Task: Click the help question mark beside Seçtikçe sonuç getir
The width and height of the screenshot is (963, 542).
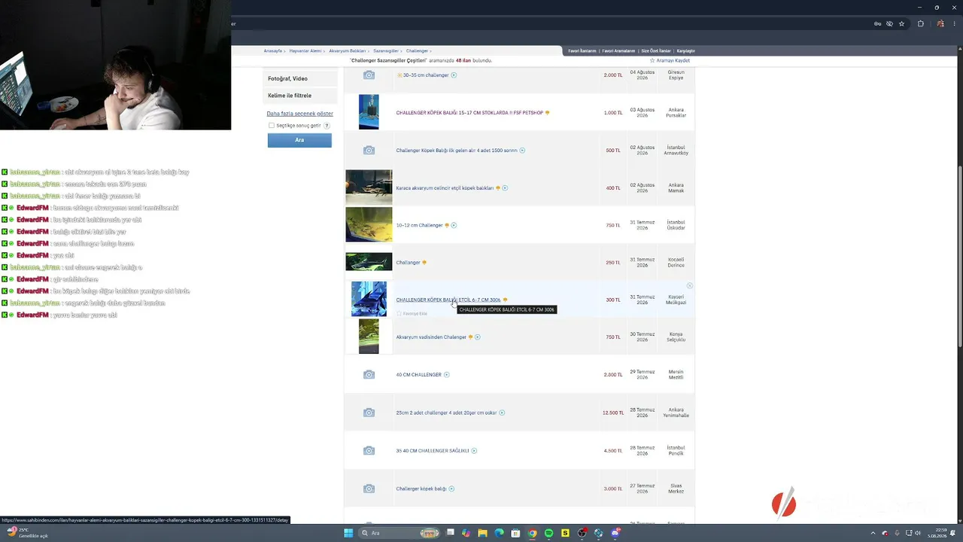Action: click(327, 126)
